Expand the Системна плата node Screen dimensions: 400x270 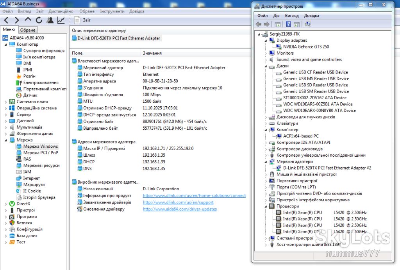pos(5,102)
